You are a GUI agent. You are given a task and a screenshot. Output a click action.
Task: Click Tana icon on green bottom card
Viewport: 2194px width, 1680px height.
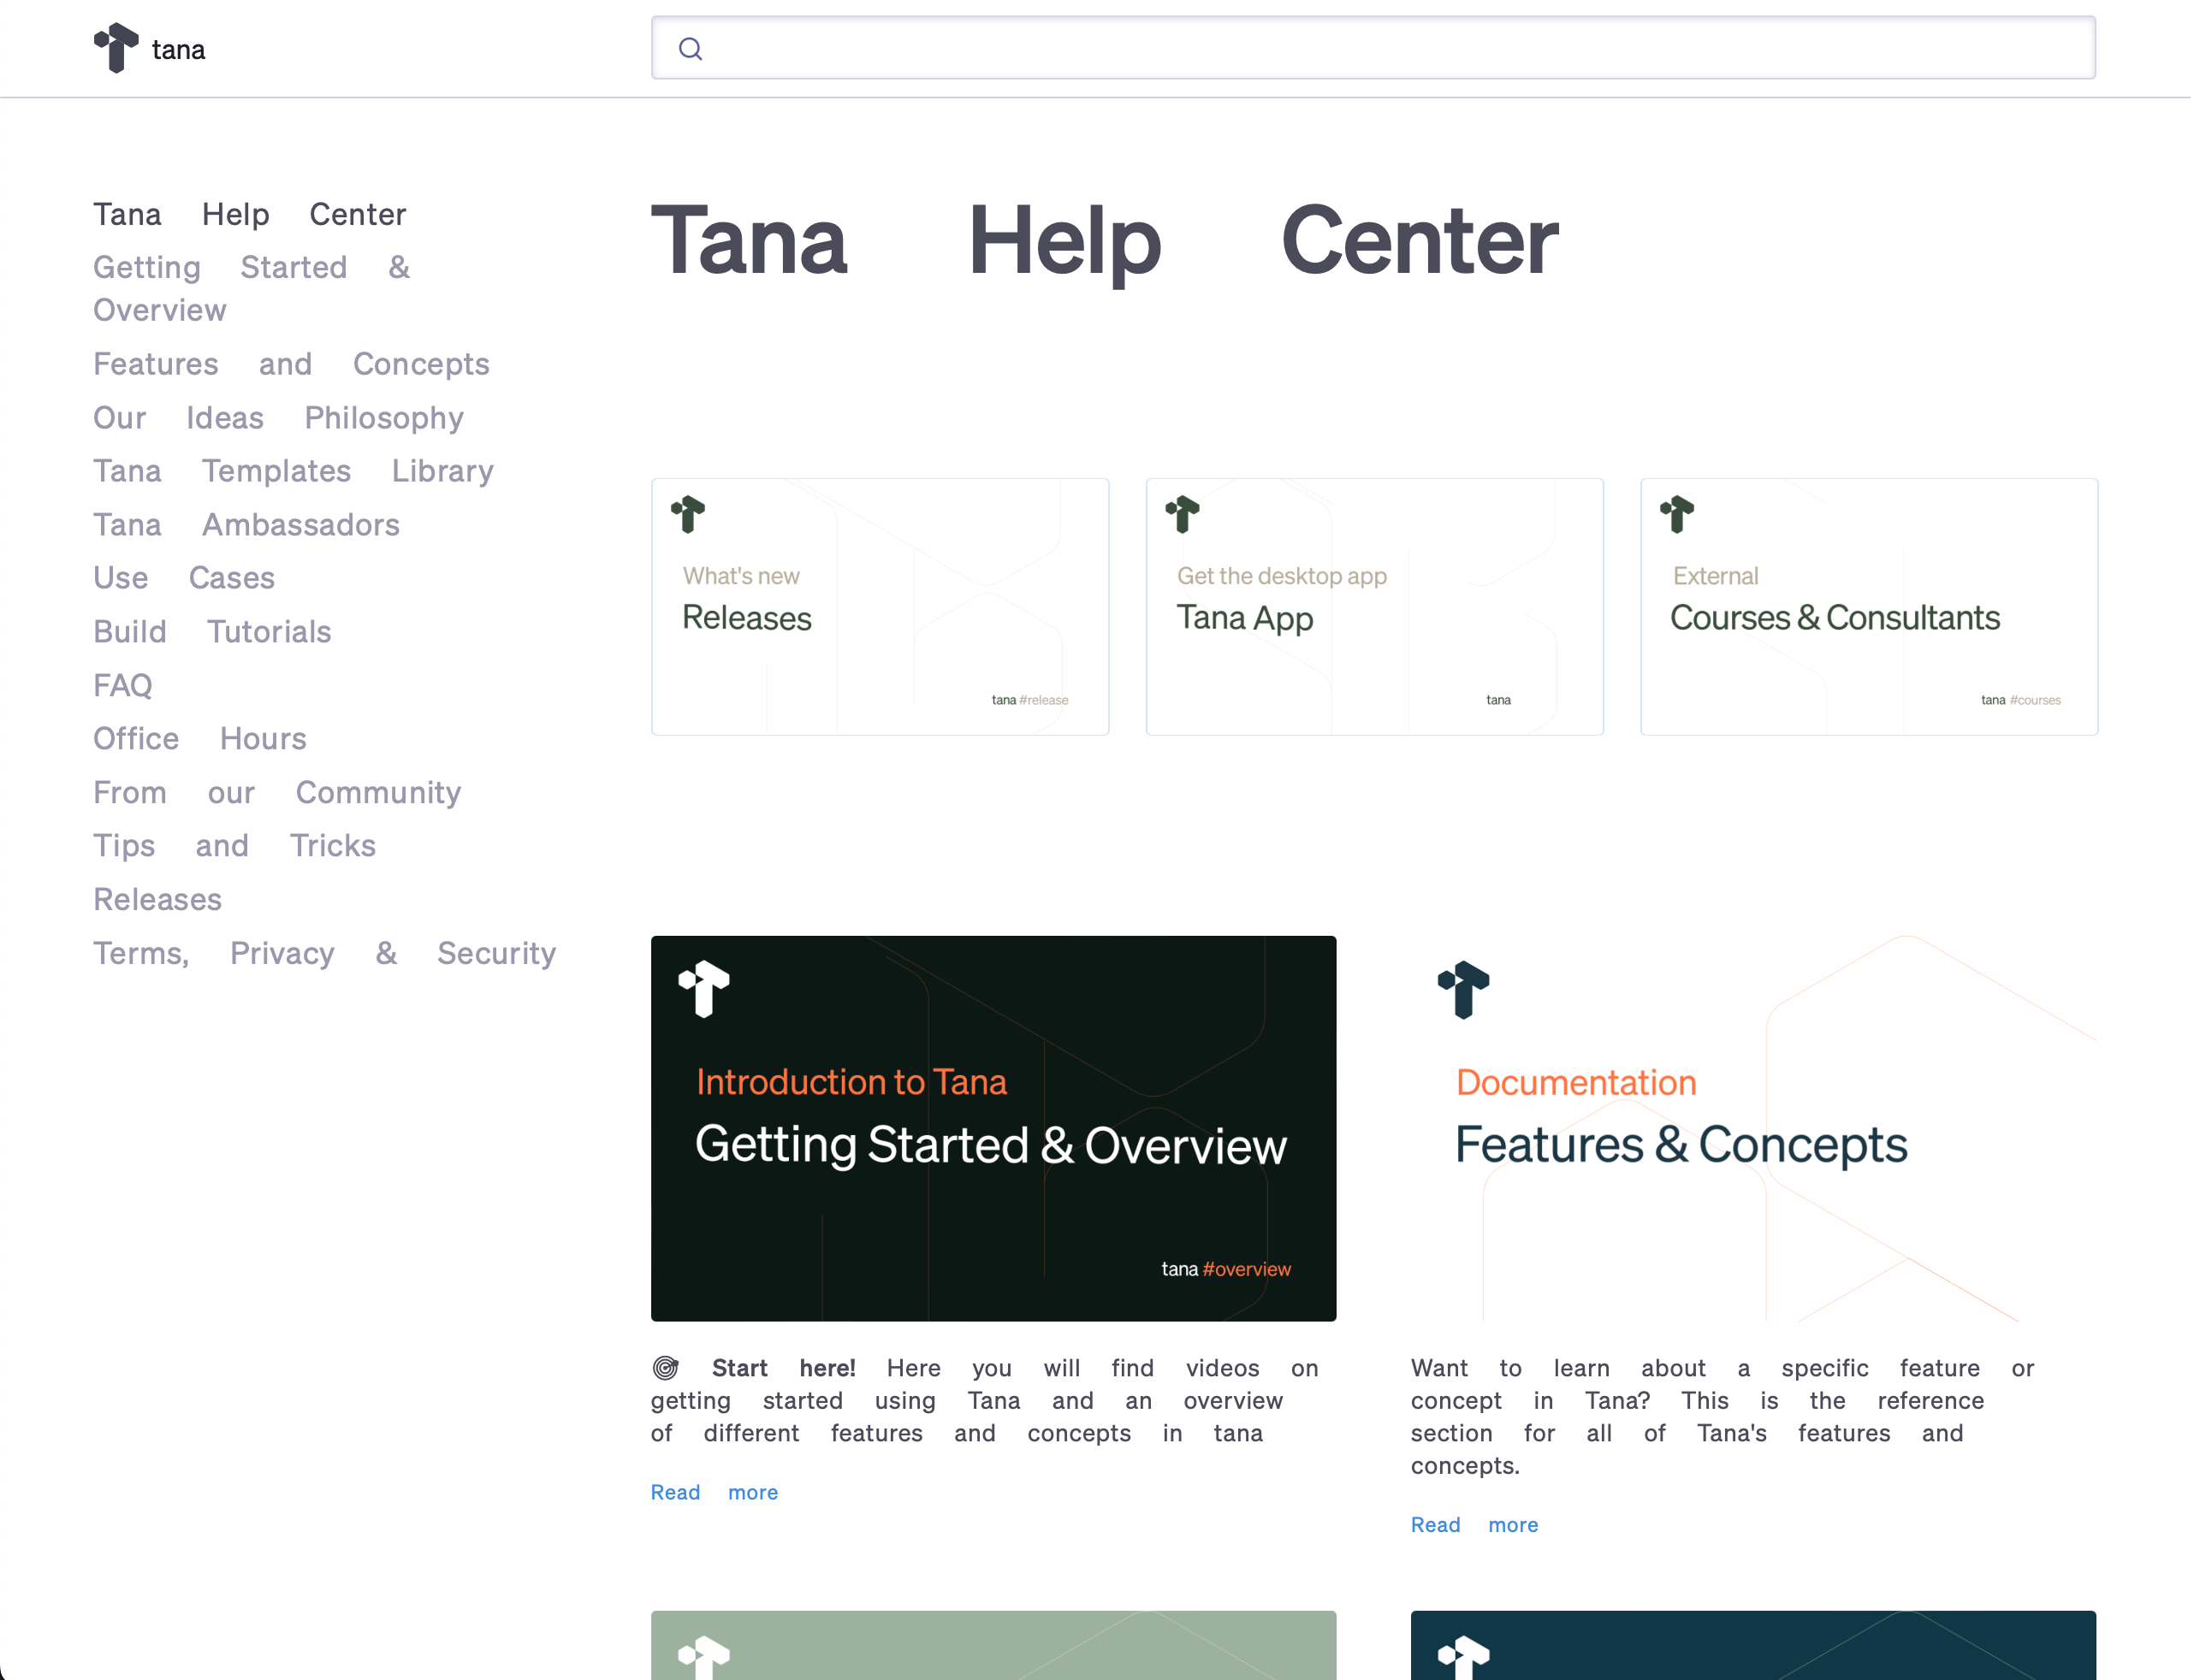click(x=704, y=1656)
